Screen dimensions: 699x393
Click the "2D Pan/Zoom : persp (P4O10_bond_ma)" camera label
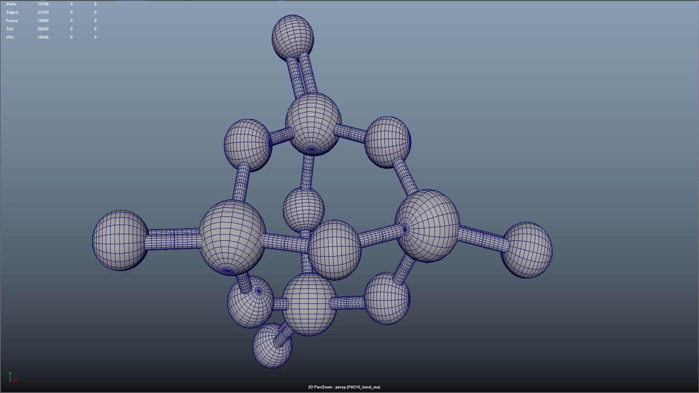(x=344, y=387)
